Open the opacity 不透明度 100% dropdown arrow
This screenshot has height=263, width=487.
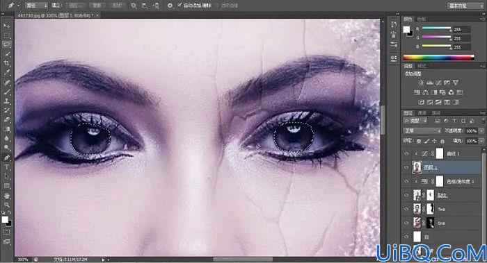[481, 131]
